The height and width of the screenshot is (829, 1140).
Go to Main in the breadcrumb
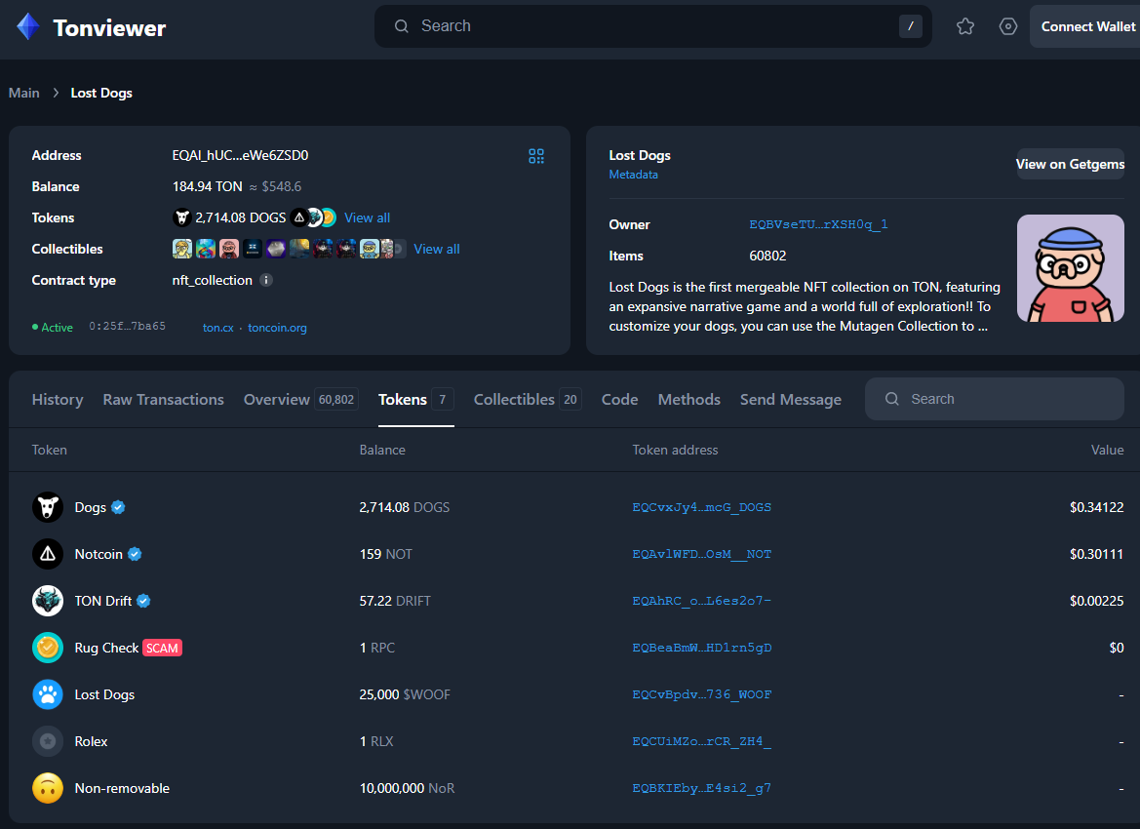24,93
